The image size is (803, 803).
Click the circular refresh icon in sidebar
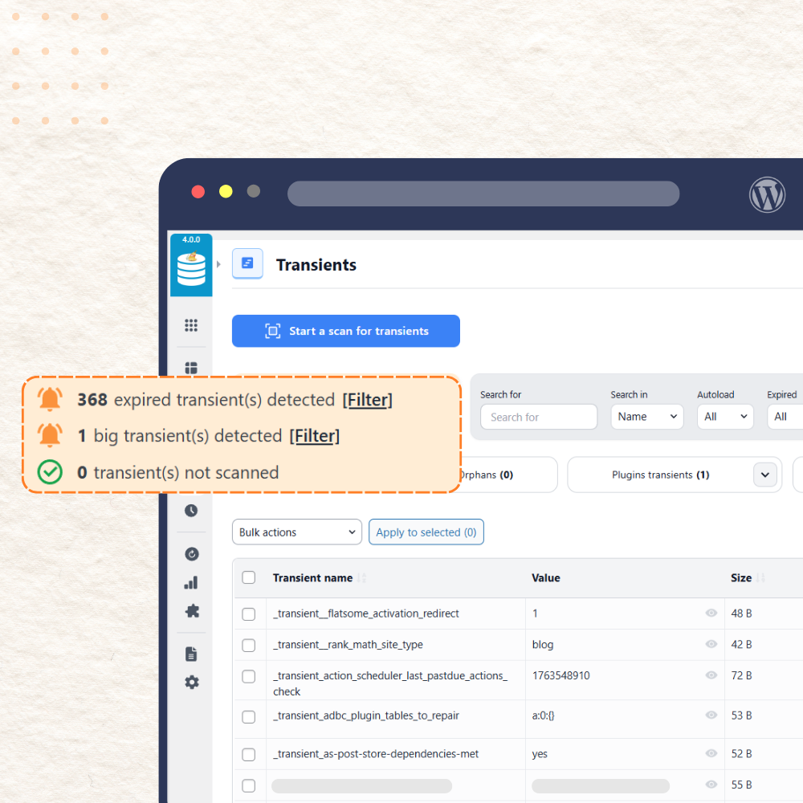[191, 554]
